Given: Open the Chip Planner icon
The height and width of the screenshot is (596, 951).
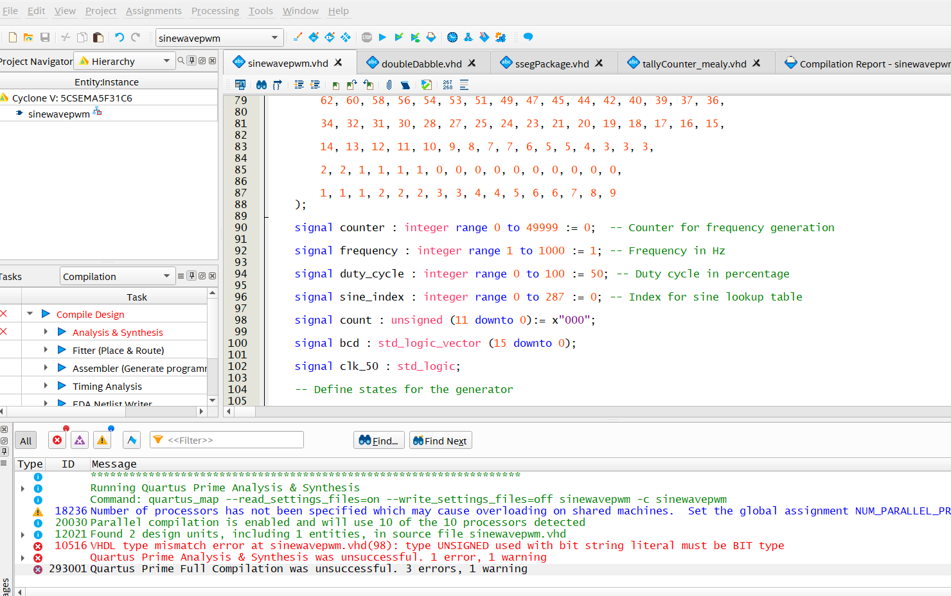Looking at the screenshot, I should pyautogui.click(x=500, y=37).
